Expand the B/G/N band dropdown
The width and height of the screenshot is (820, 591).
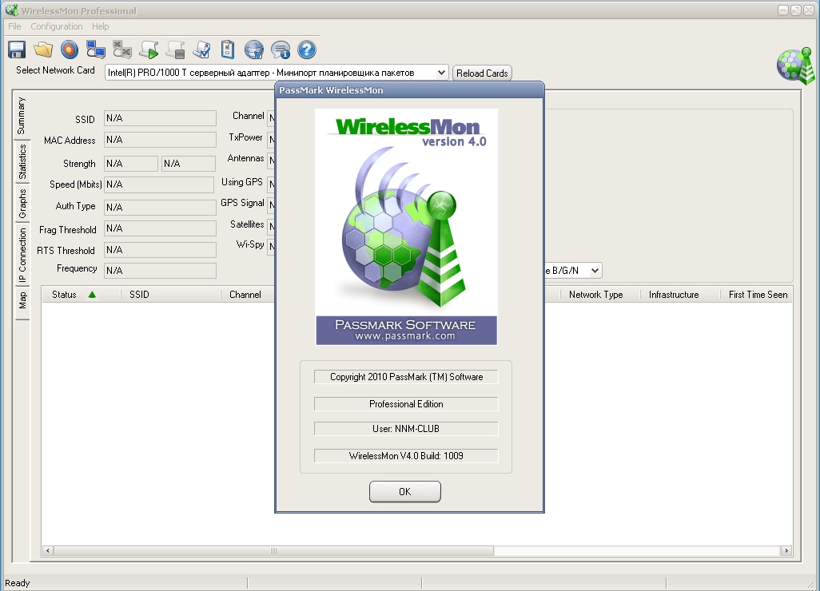click(595, 270)
